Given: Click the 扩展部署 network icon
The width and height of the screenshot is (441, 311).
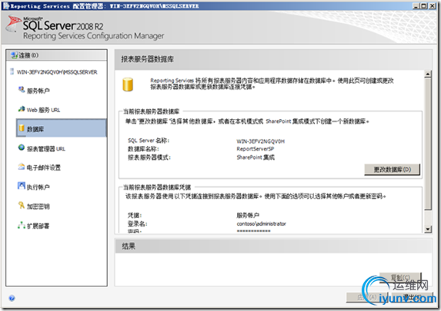Looking at the screenshot, I should pos(22,225).
